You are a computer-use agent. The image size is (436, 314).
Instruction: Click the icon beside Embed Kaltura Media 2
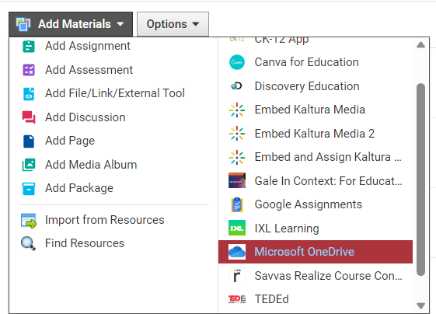tap(237, 134)
